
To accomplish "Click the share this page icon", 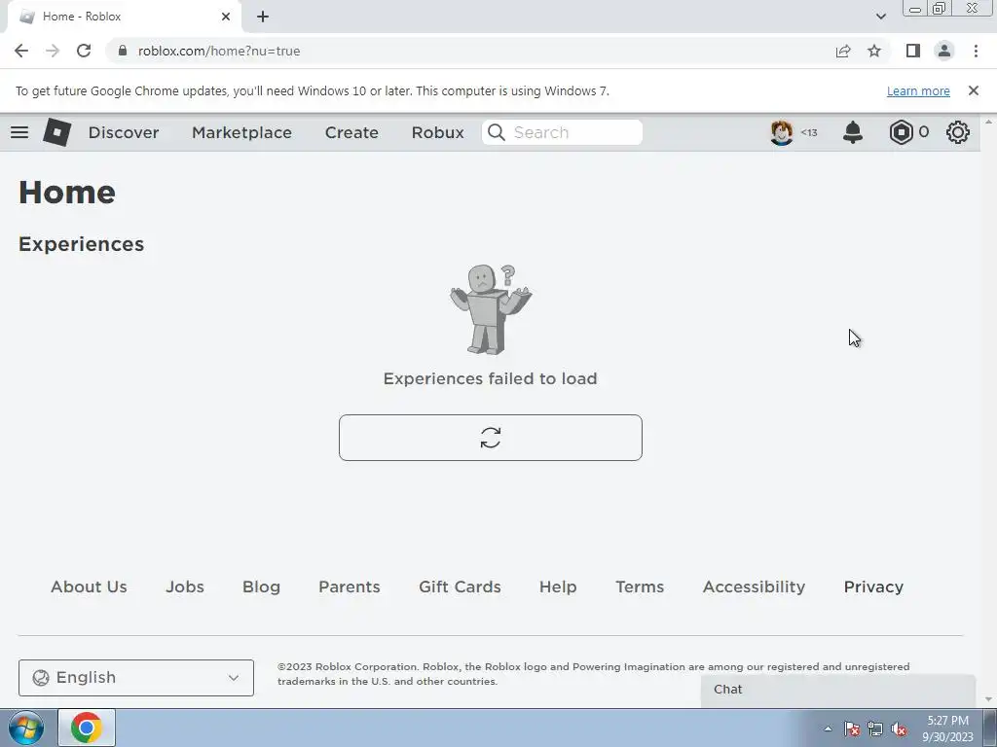I will click(x=843, y=51).
